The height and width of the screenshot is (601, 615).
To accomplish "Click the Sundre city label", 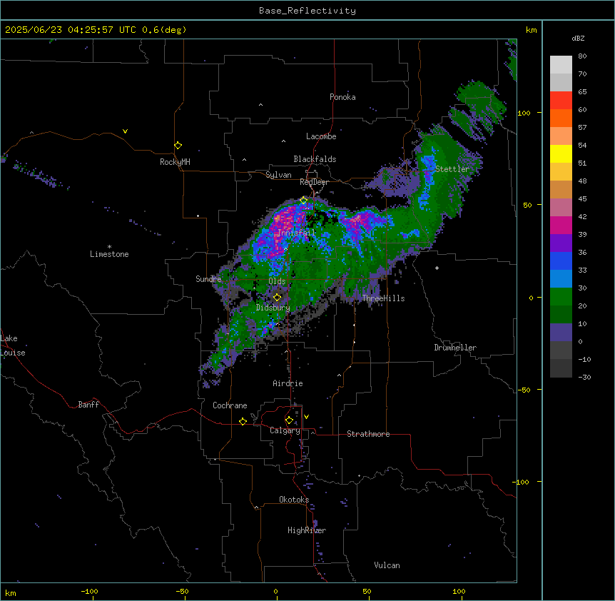I will (208, 279).
